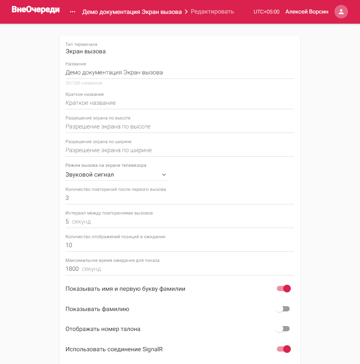
Task: Click into the Краткое название field
Action: [x=180, y=103]
